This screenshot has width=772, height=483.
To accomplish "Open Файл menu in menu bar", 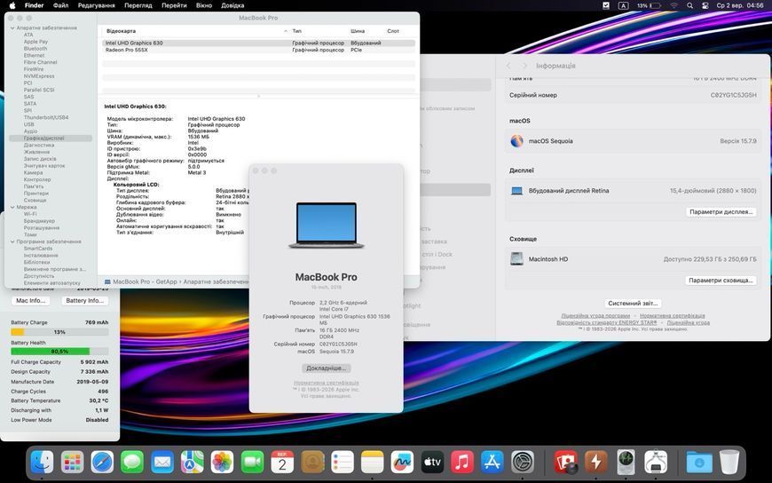I will coord(60,5).
